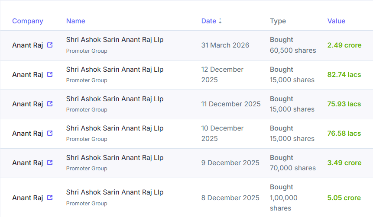373x217 pixels.
Task: Open external link icon in 12 December 2025 row
Action: click(x=50, y=74)
